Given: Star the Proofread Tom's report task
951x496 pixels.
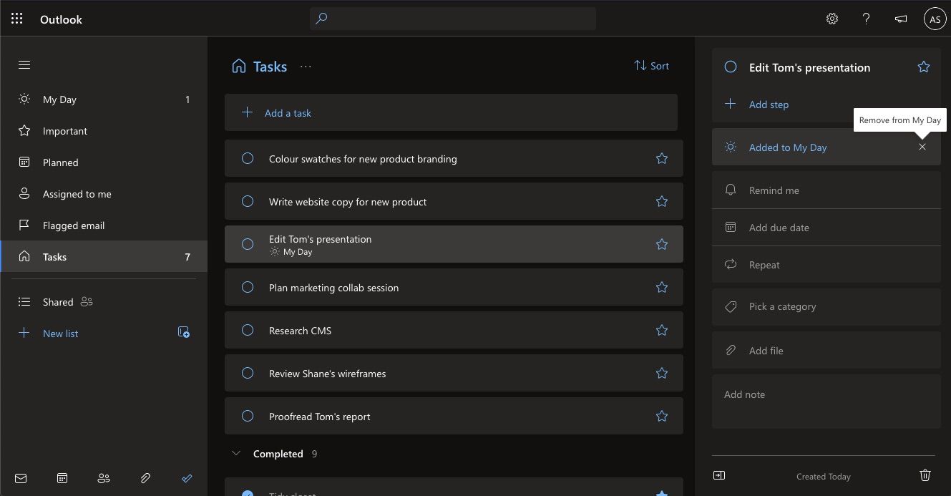Looking at the screenshot, I should 662,416.
